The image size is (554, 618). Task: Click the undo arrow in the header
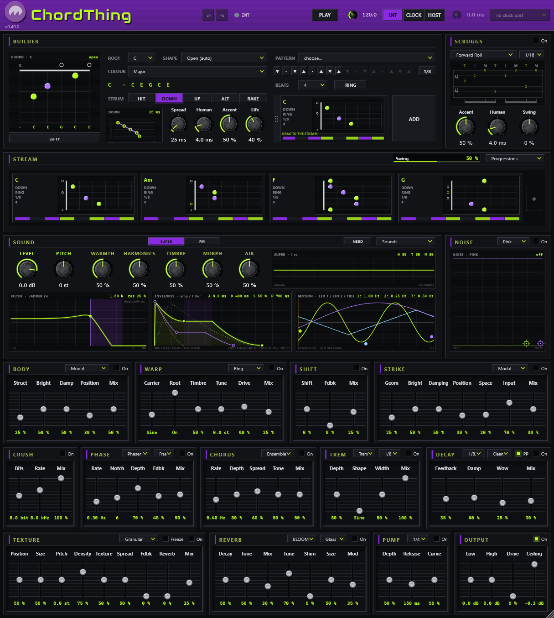click(x=208, y=15)
